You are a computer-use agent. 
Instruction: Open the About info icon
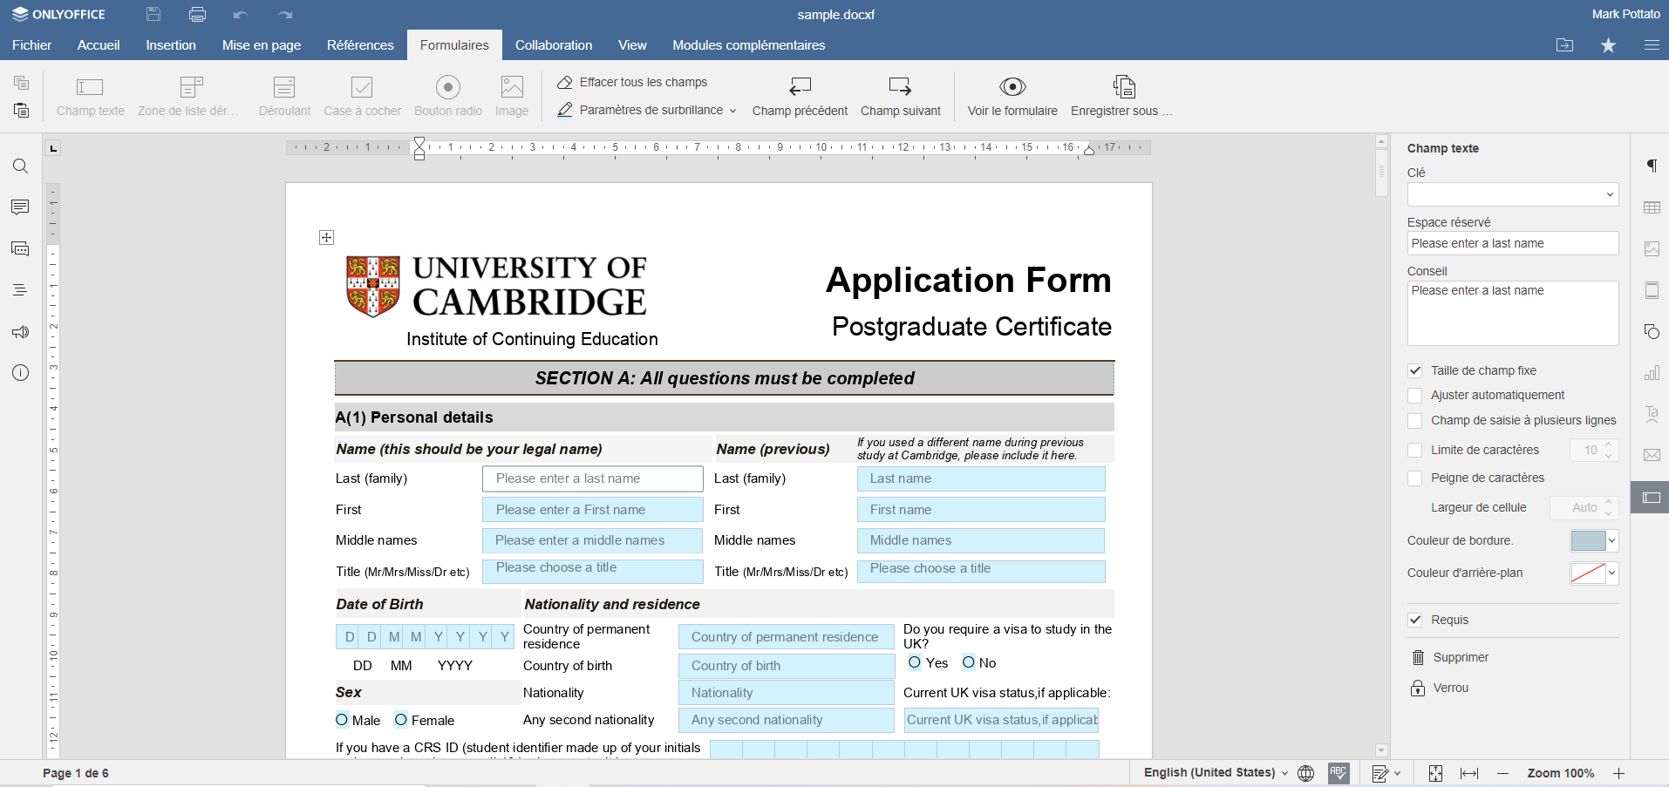pos(21,373)
